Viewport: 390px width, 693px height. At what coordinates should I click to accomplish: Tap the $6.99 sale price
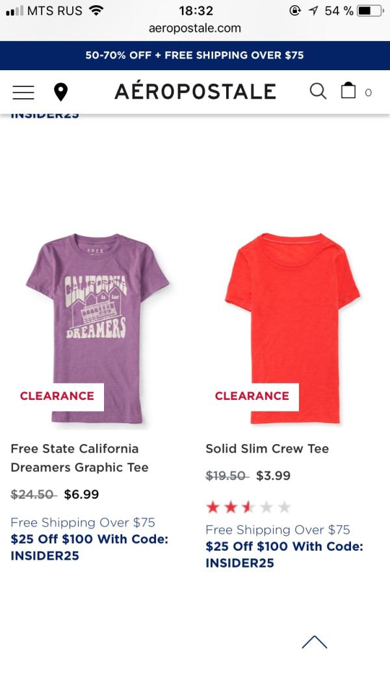pos(82,495)
